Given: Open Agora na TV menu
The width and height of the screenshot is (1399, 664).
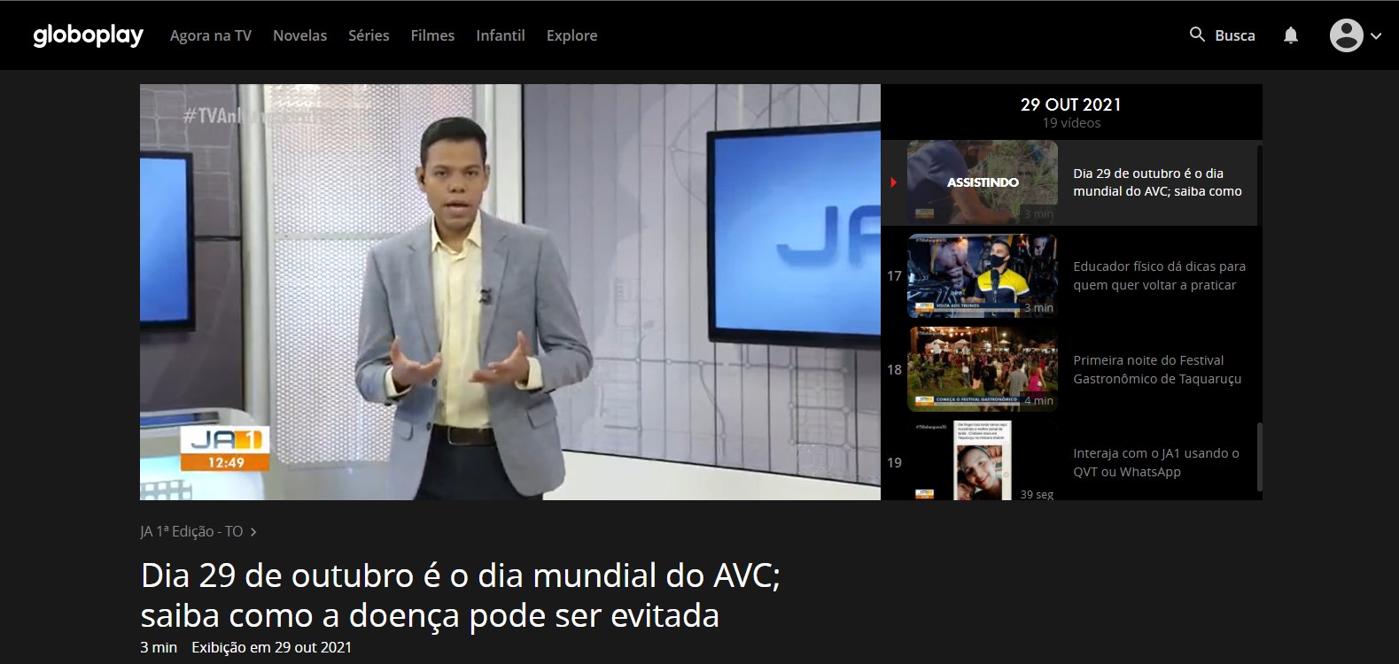Looking at the screenshot, I should [x=211, y=35].
